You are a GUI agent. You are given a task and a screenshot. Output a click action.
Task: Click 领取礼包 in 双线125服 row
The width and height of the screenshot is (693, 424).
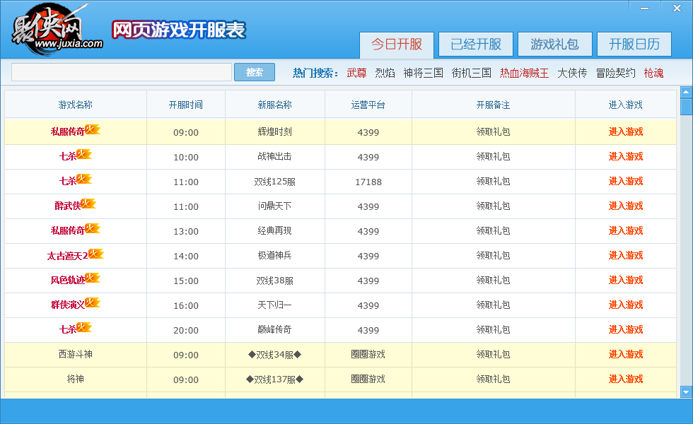pyautogui.click(x=494, y=181)
